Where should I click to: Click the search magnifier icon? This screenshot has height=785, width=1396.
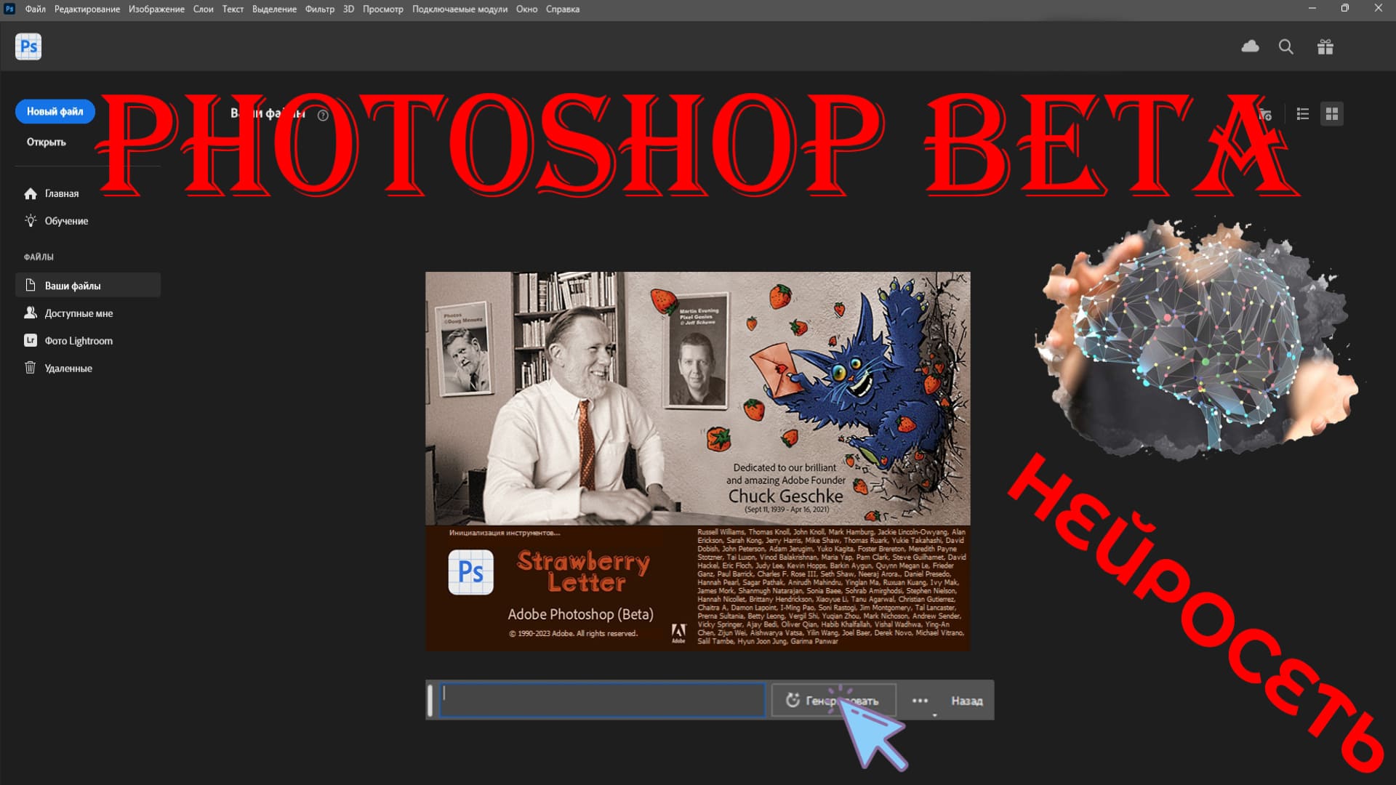(1285, 47)
